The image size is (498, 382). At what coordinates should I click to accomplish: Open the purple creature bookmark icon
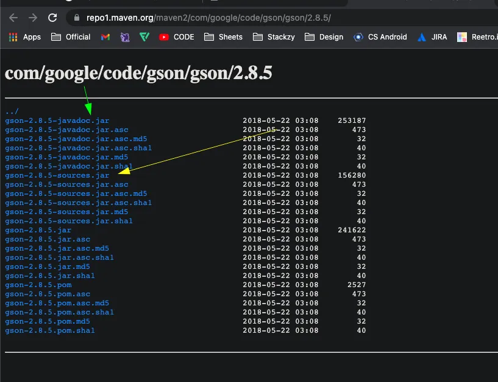pos(125,37)
